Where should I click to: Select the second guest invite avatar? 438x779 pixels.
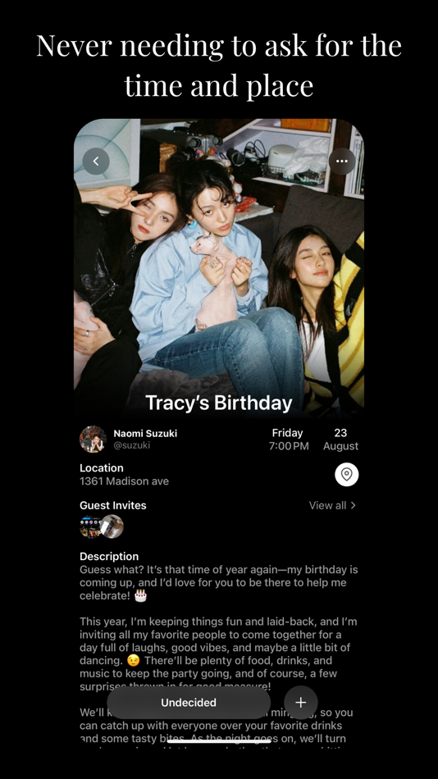tap(112, 526)
